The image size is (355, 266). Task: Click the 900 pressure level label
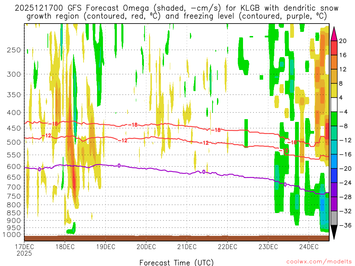tap(14, 221)
